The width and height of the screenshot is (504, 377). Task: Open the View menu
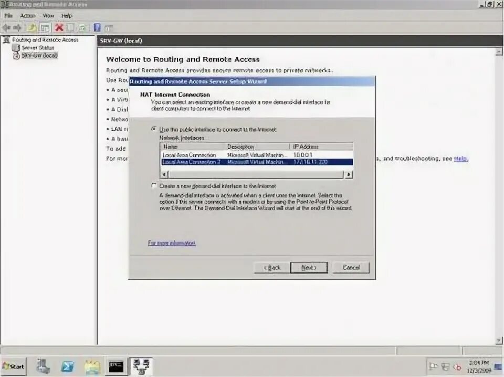[x=48, y=15]
